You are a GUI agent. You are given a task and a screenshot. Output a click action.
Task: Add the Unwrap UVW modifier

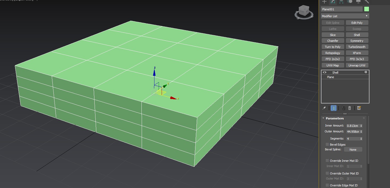(x=357, y=65)
